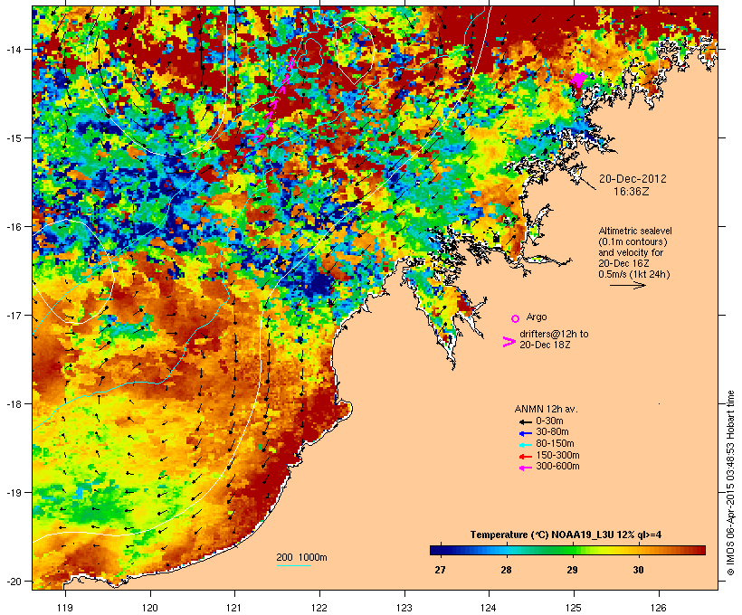This screenshot has height=615, width=742.
Task: Click the magenta drifters chevron legend marker
Action: coord(509,342)
